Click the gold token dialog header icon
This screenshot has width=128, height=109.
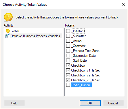(8, 17)
